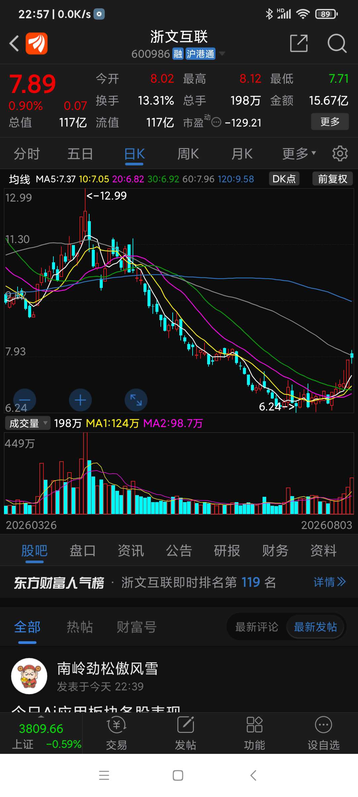Toggle the DK点 indicator

click(x=284, y=179)
